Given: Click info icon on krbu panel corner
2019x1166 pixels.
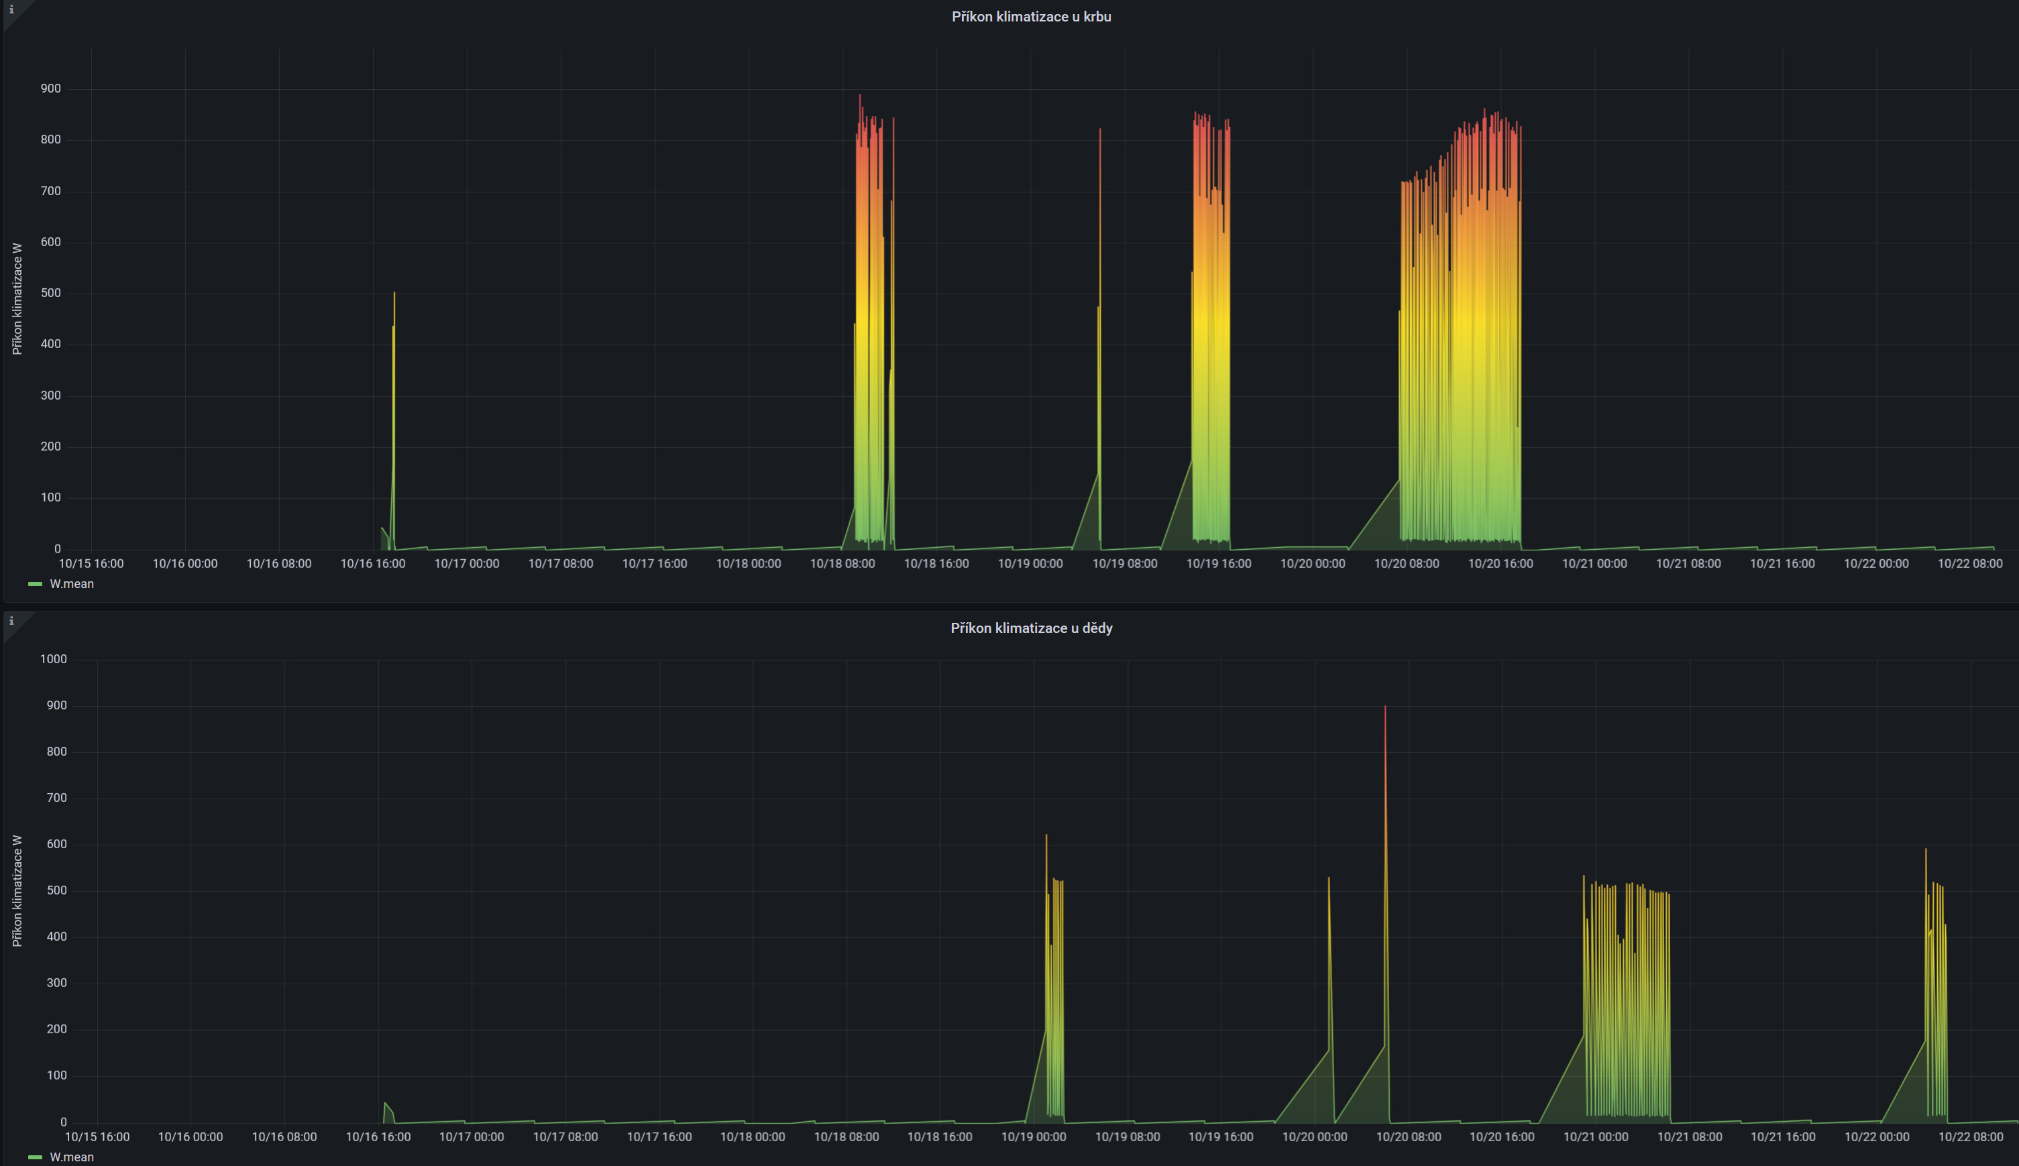Looking at the screenshot, I should pyautogui.click(x=11, y=9).
